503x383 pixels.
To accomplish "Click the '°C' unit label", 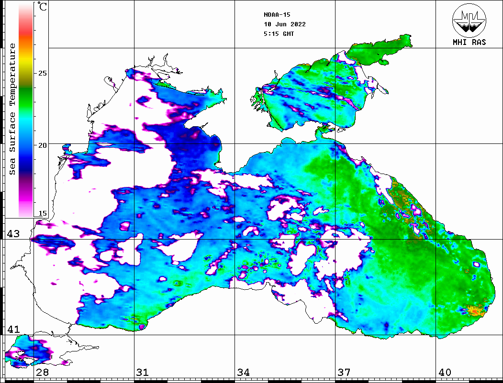I will click(42, 6).
